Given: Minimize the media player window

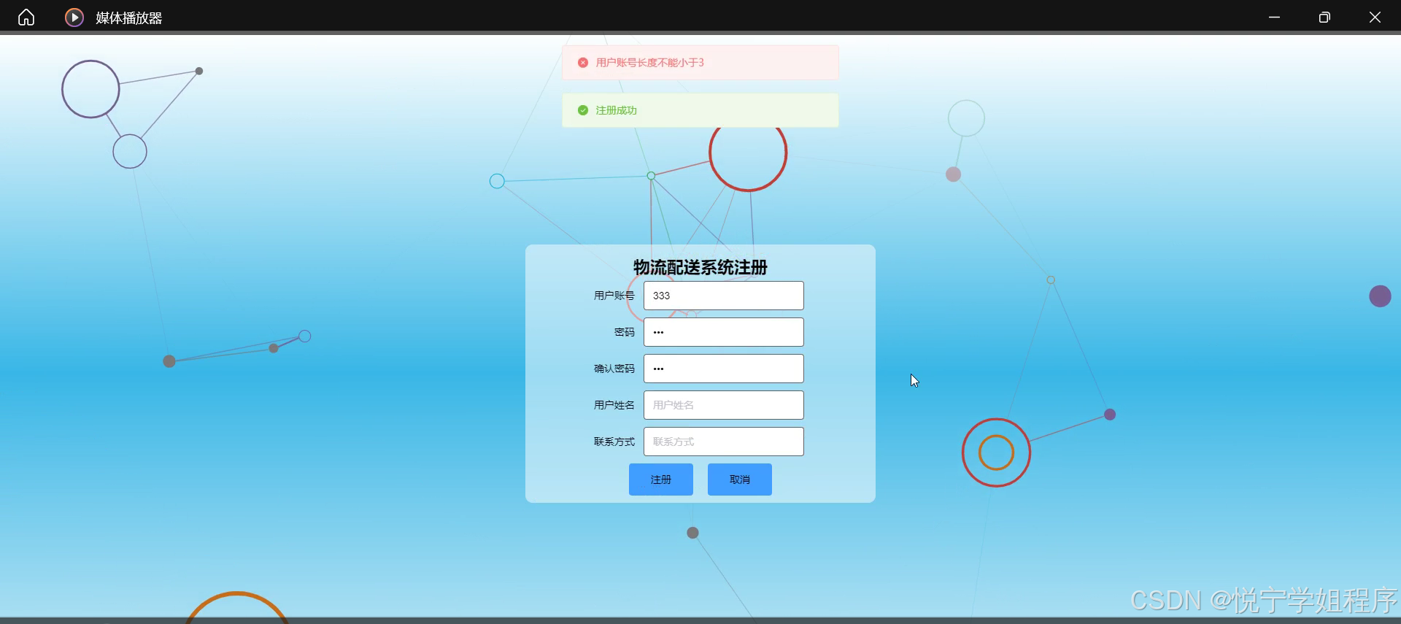Looking at the screenshot, I should (x=1274, y=18).
